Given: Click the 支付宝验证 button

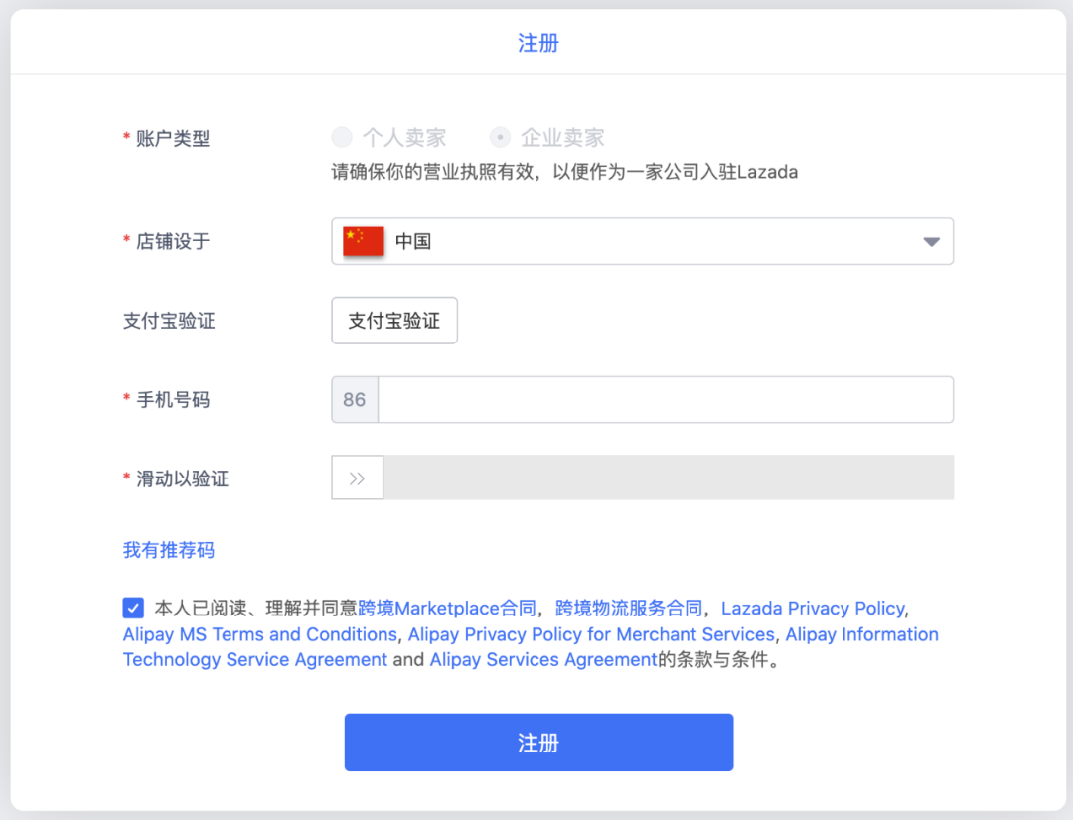Looking at the screenshot, I should (x=393, y=320).
